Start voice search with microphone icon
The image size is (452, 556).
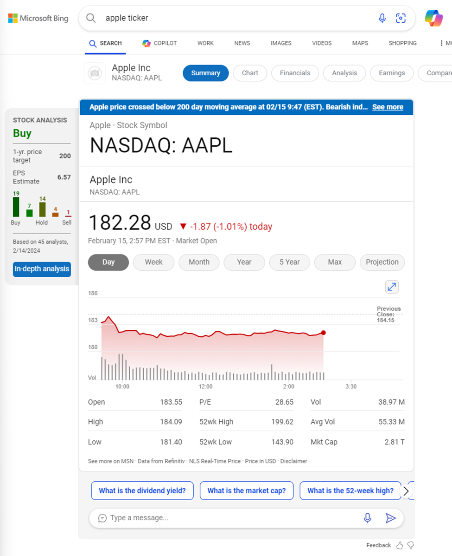pyautogui.click(x=382, y=18)
